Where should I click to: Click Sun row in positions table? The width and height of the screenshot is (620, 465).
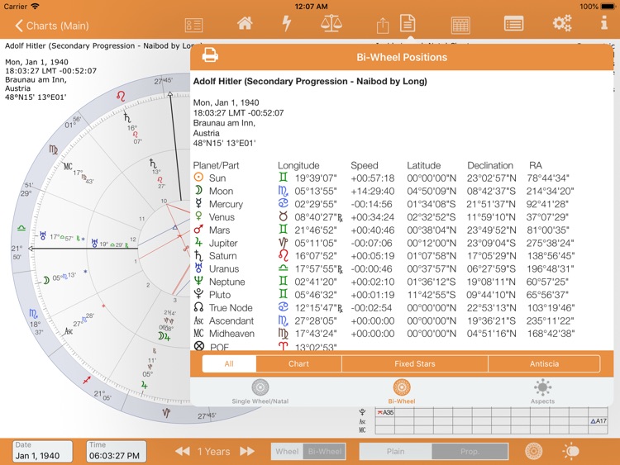click(384, 178)
